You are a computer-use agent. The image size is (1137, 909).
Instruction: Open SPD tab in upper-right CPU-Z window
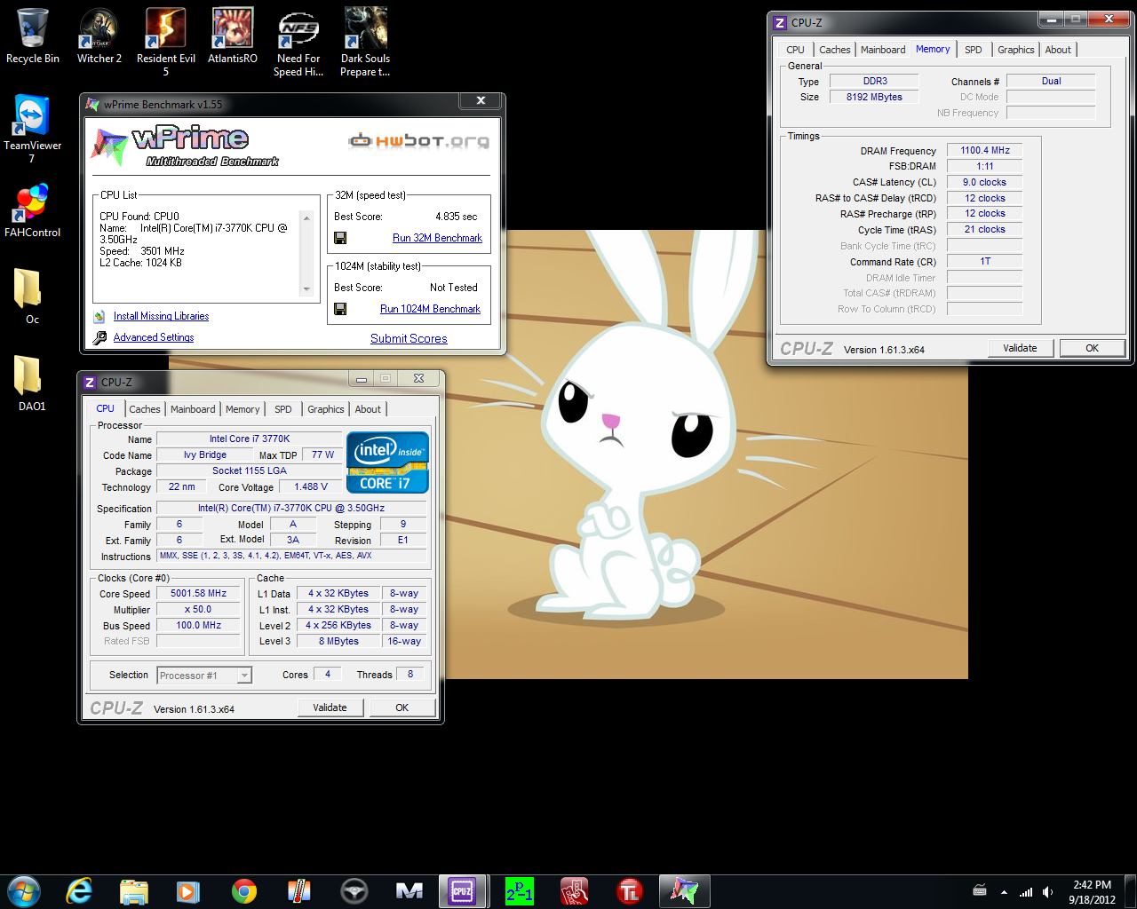[x=974, y=50]
